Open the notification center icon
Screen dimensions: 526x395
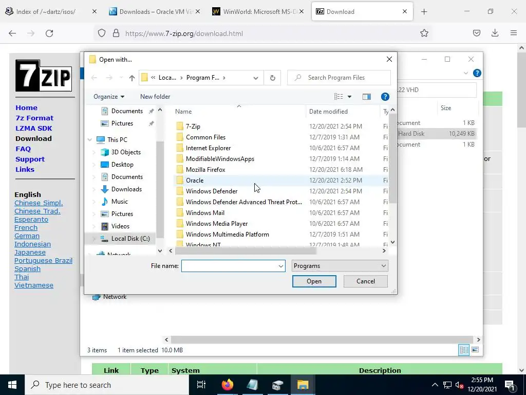(x=510, y=385)
